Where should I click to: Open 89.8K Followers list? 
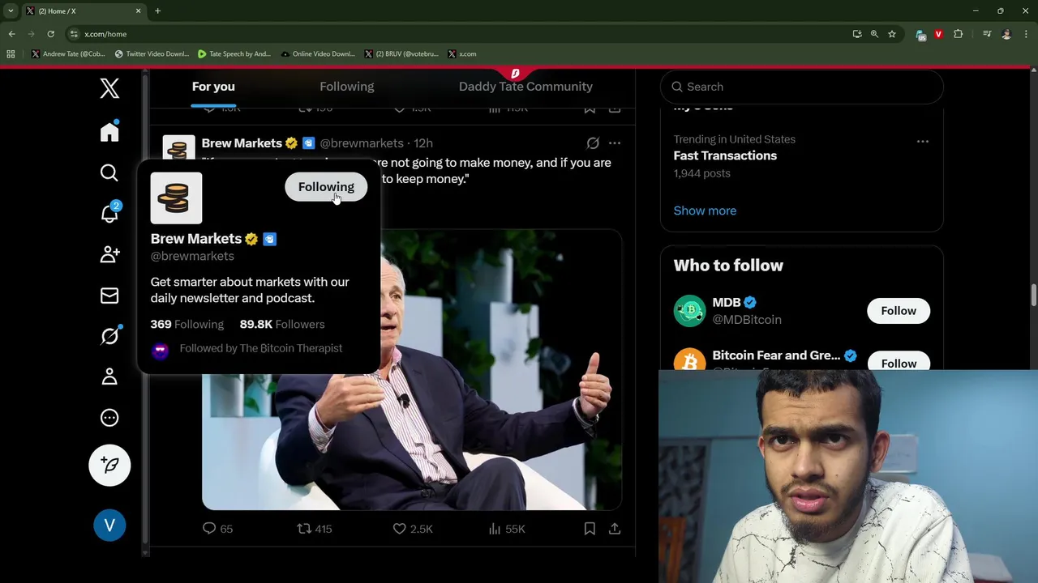click(x=282, y=324)
